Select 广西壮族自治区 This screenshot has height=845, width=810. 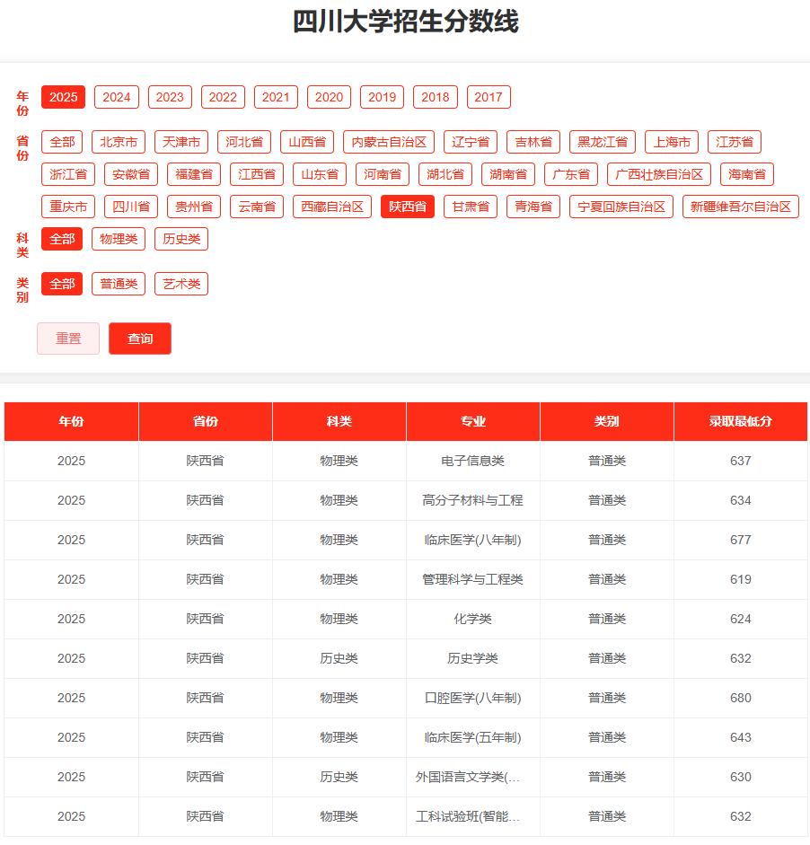tap(659, 174)
